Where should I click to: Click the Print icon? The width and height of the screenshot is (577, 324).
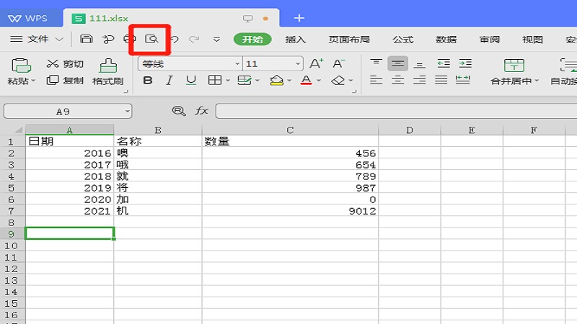point(128,39)
